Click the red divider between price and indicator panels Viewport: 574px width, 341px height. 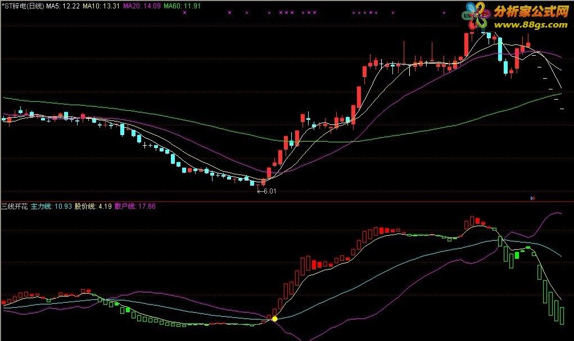tap(287, 201)
